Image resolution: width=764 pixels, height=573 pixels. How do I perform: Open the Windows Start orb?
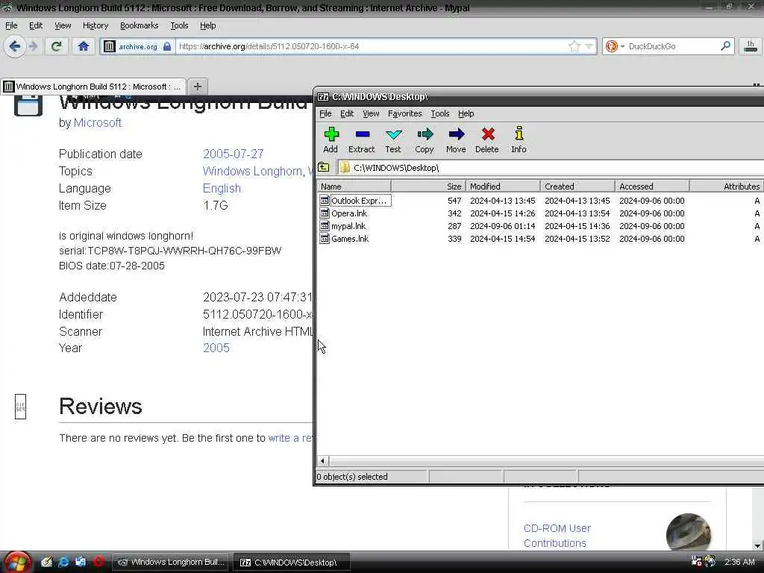[18, 563]
